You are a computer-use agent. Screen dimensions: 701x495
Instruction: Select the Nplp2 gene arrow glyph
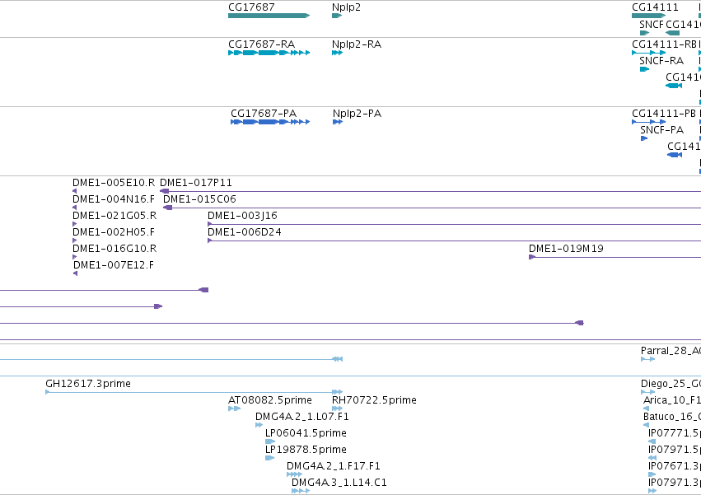pos(337,16)
